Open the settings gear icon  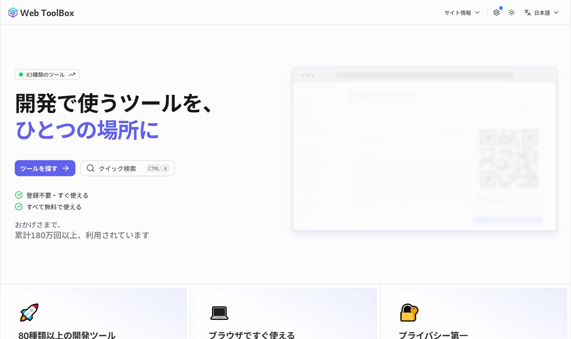click(496, 12)
